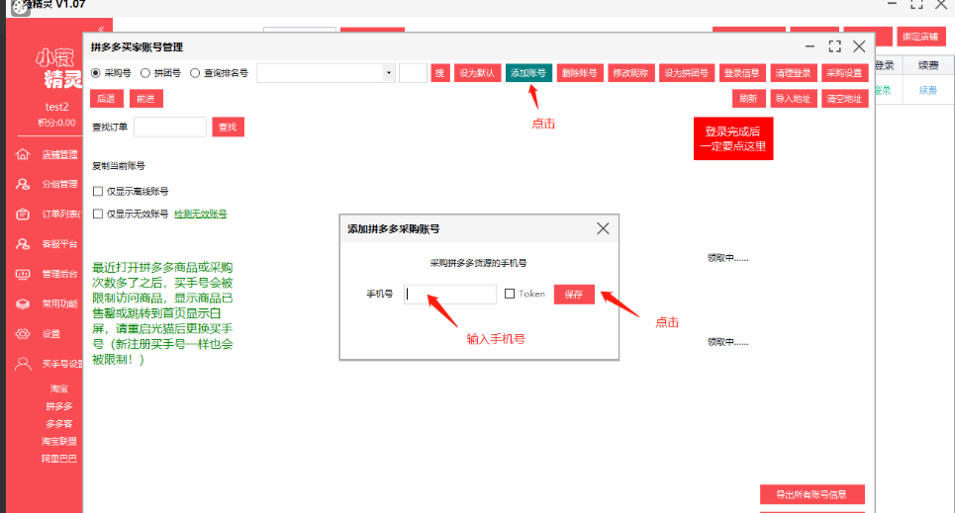Select the 查询排名号 radio button
The image size is (955, 513).
(195, 73)
